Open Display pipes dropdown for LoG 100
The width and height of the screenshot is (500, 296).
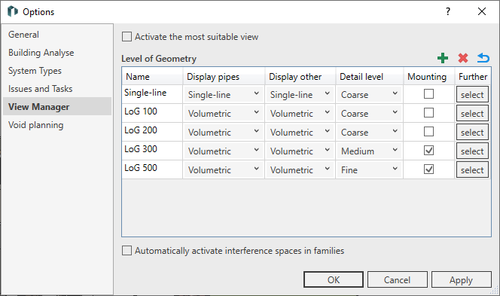tap(224, 113)
